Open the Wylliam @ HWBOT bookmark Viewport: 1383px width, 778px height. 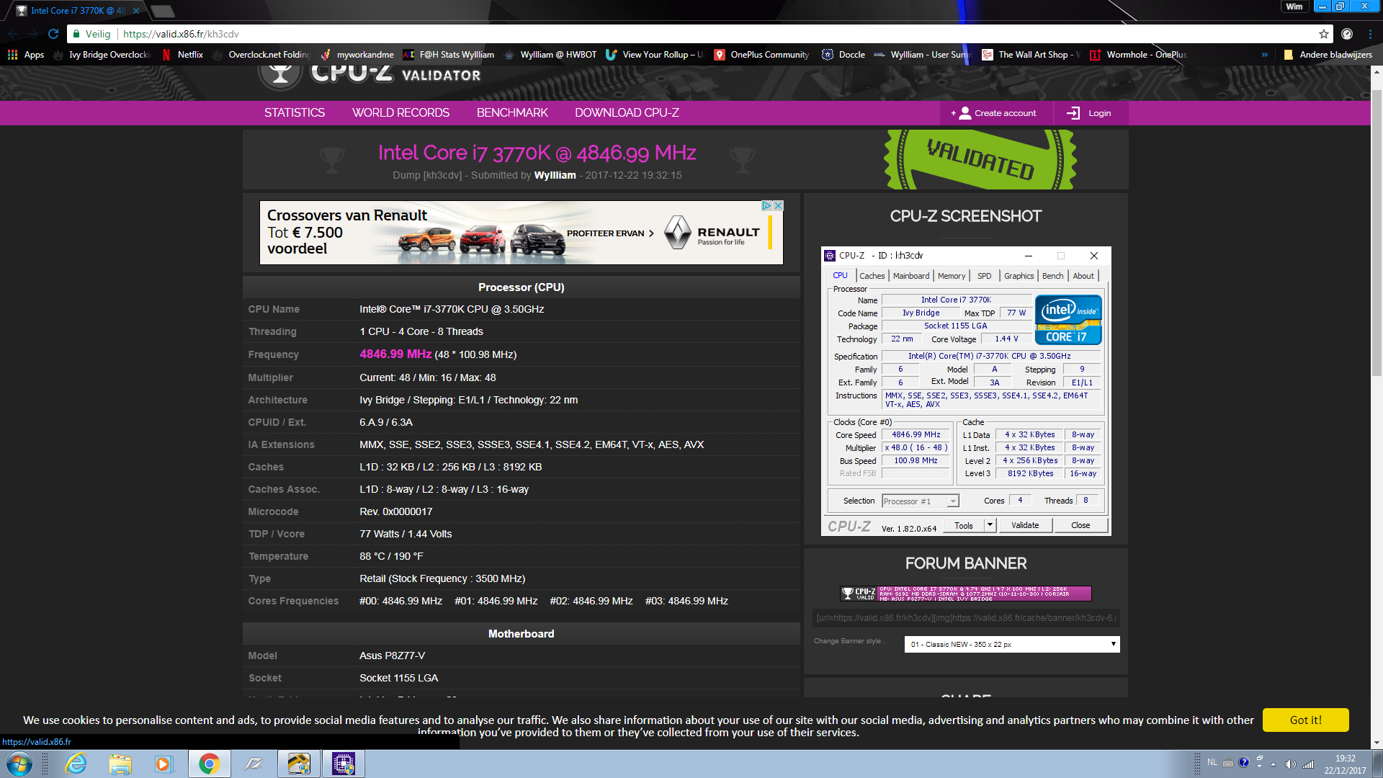pyautogui.click(x=550, y=55)
